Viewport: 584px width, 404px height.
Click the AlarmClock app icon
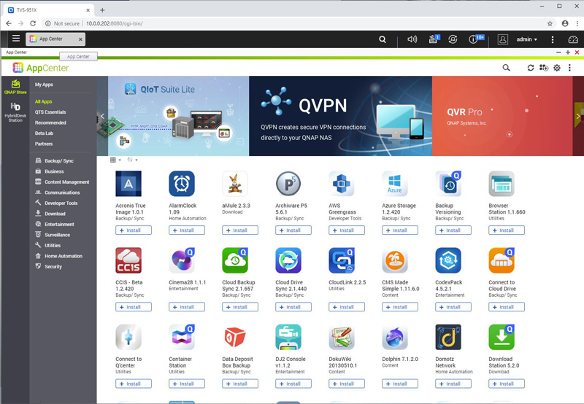(x=182, y=183)
